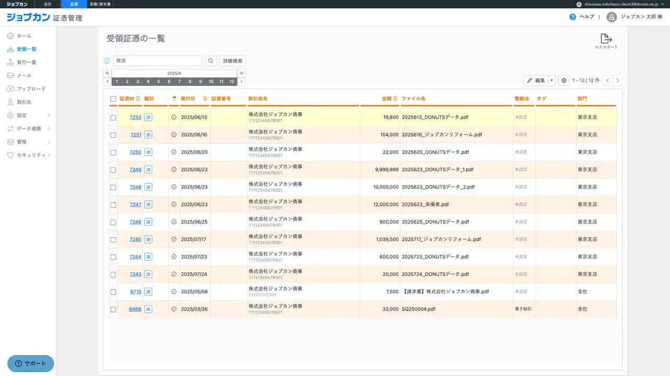Select month 6 in the timeline bar

(x=169, y=82)
